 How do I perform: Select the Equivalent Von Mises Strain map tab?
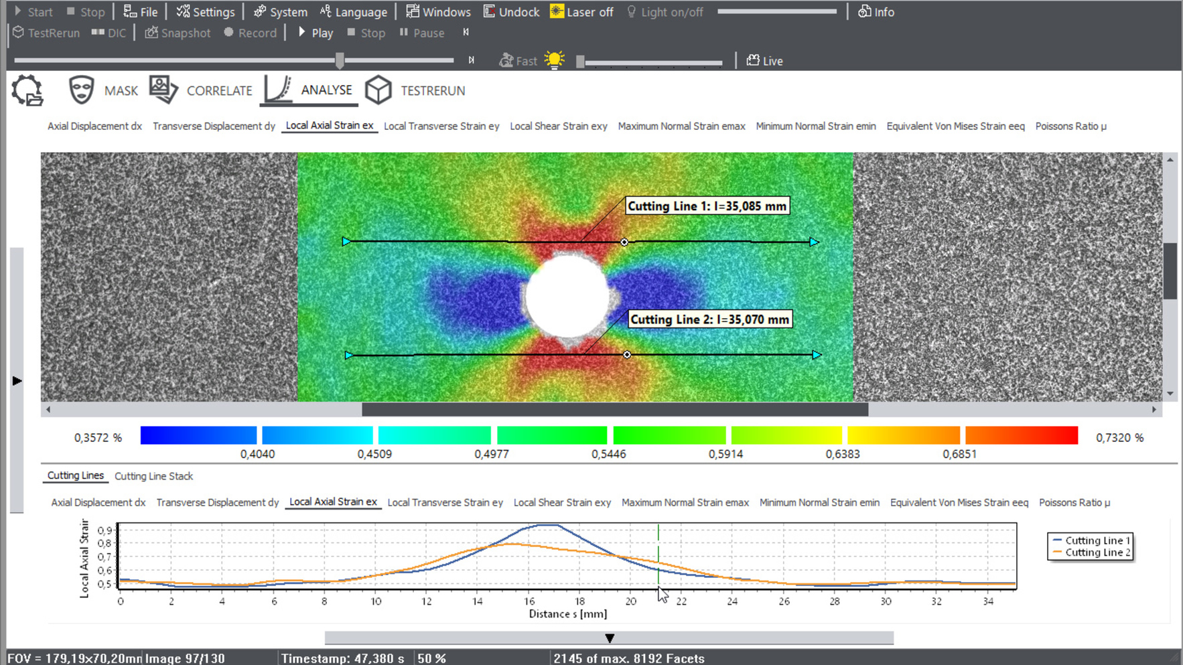coord(955,126)
